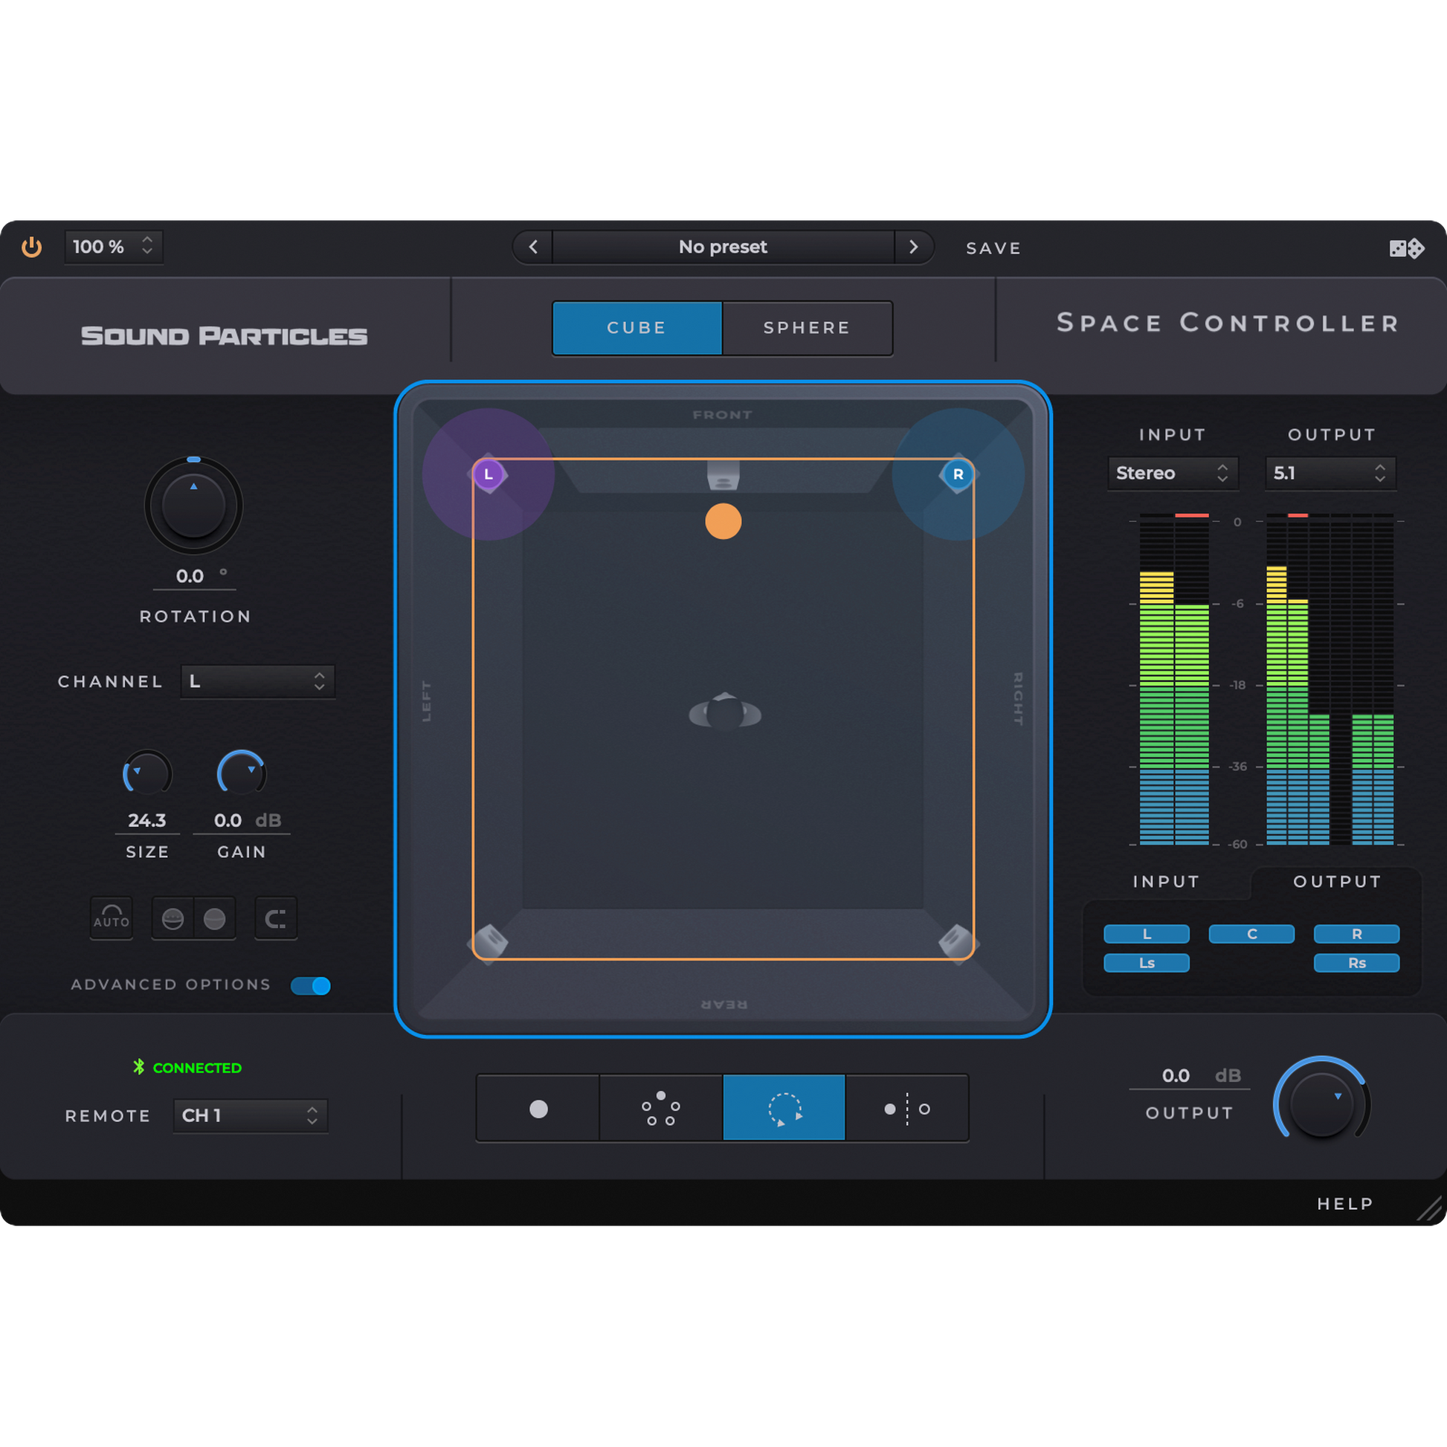Select the mirror dot mode icon

tap(907, 1109)
